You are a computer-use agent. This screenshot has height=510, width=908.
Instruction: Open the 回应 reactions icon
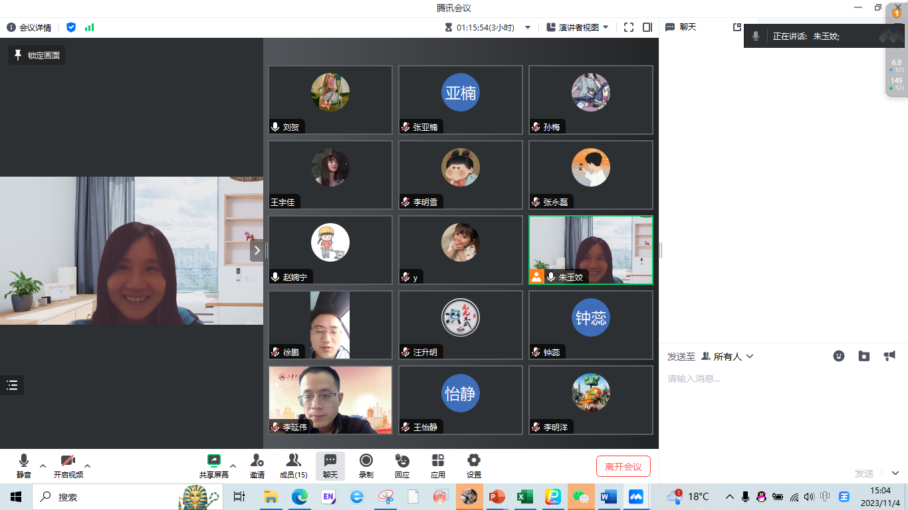pyautogui.click(x=401, y=466)
